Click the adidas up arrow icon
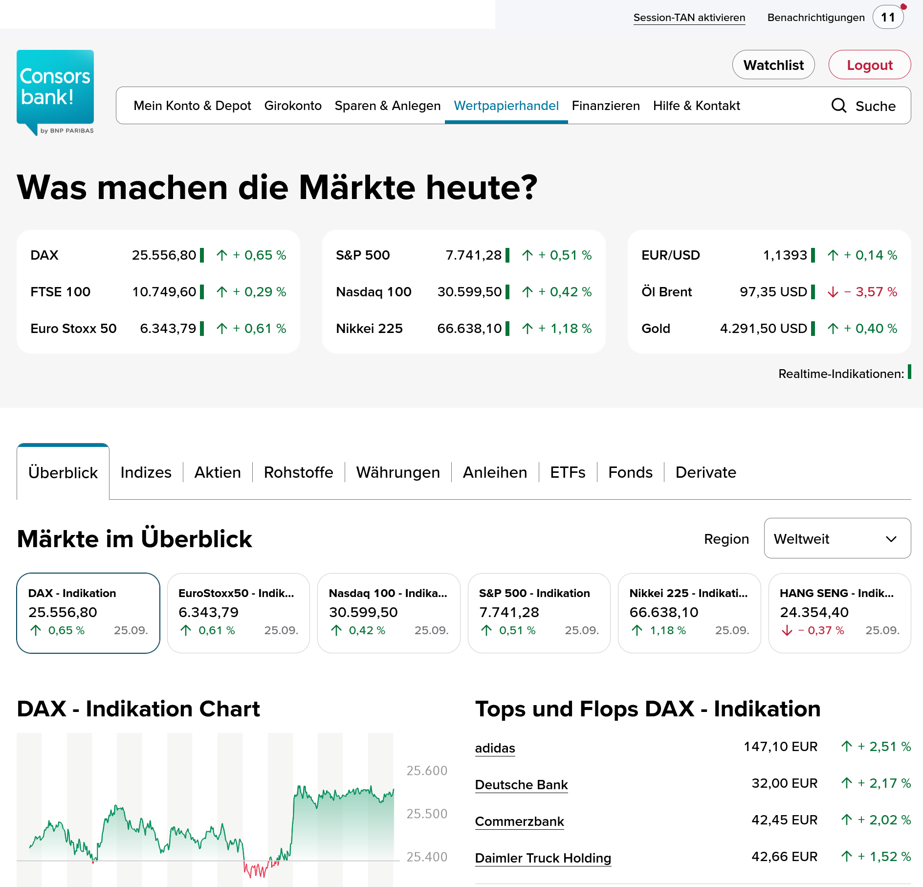 tap(847, 747)
